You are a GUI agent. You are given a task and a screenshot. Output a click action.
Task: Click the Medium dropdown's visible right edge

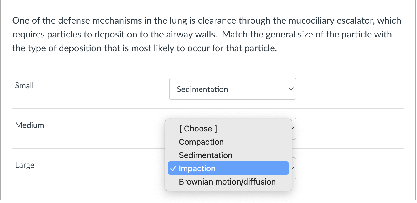pos(294,129)
